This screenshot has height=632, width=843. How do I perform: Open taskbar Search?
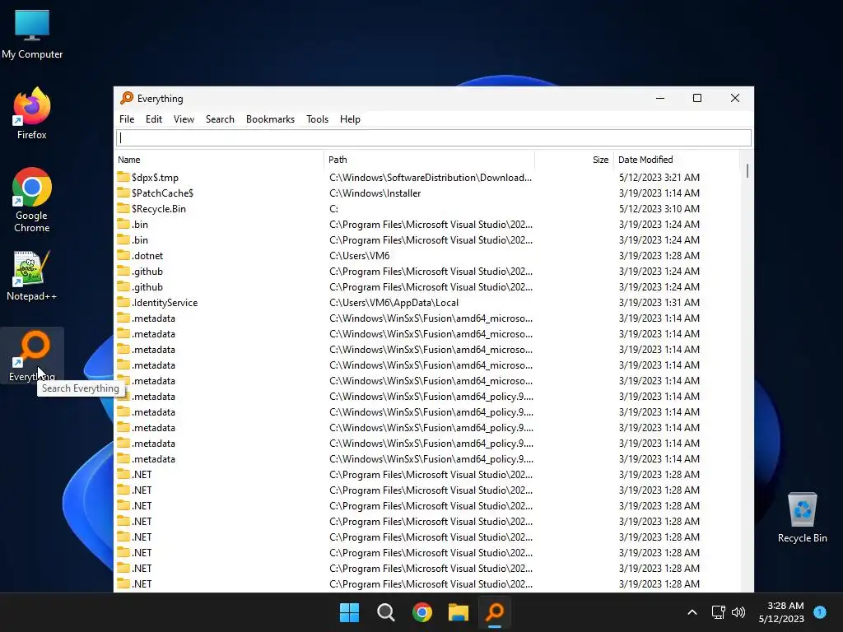[x=385, y=612]
